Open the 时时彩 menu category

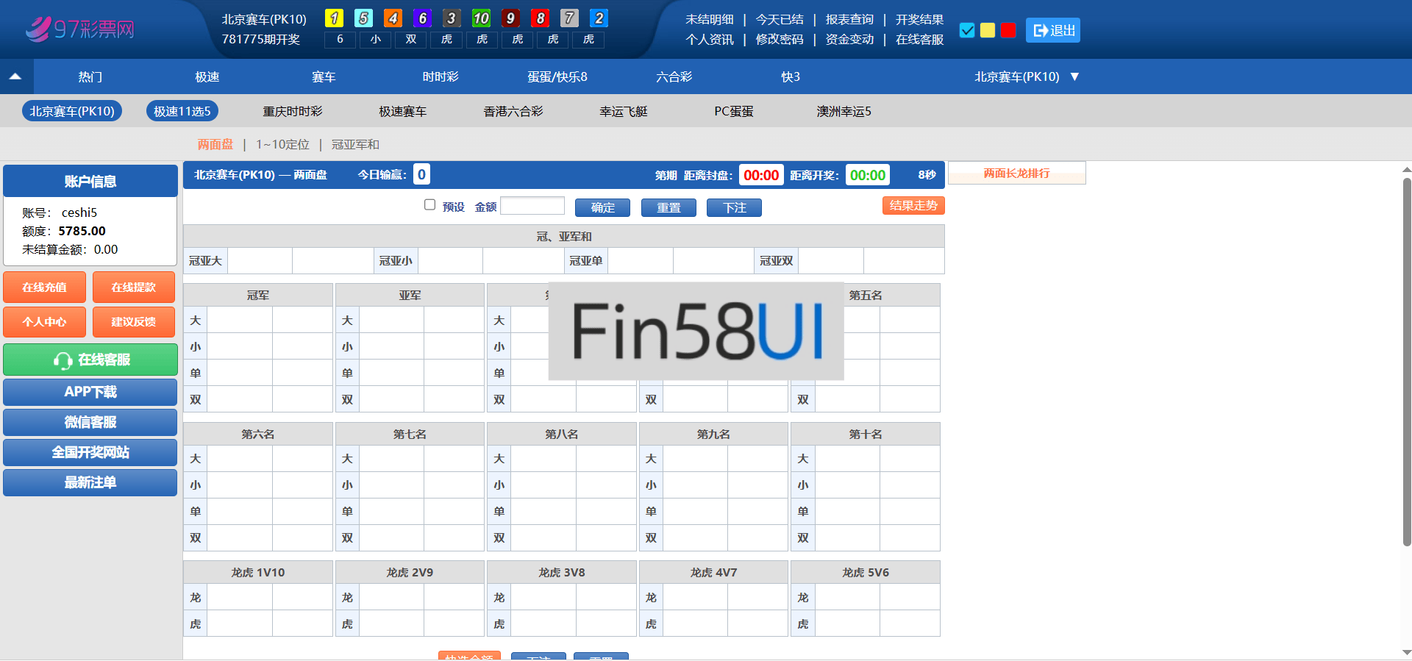(440, 76)
